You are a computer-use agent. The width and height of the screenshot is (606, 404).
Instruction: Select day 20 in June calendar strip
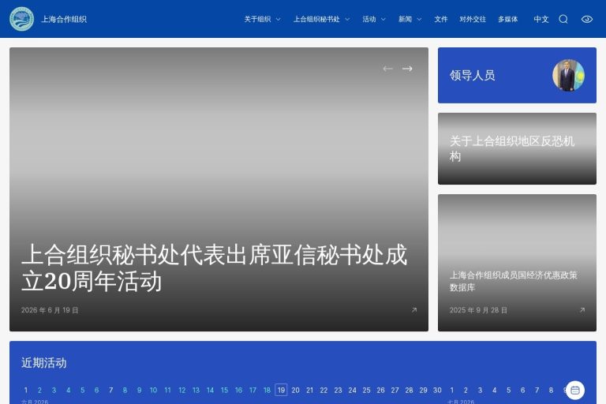[x=295, y=390]
